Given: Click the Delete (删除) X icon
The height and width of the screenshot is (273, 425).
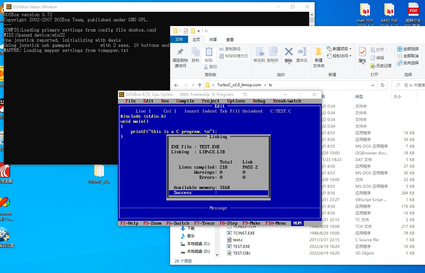Looking at the screenshot, I should coord(289,52).
